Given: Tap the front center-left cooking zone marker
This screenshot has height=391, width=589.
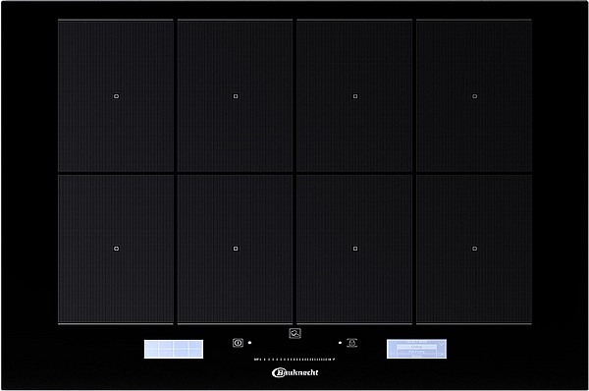Looking at the screenshot, I should (x=236, y=249).
